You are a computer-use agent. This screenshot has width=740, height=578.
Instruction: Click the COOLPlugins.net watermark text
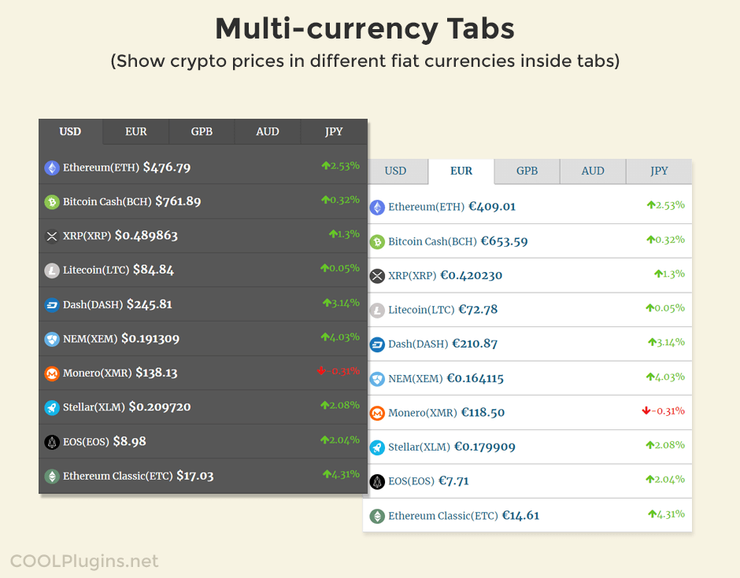click(84, 561)
